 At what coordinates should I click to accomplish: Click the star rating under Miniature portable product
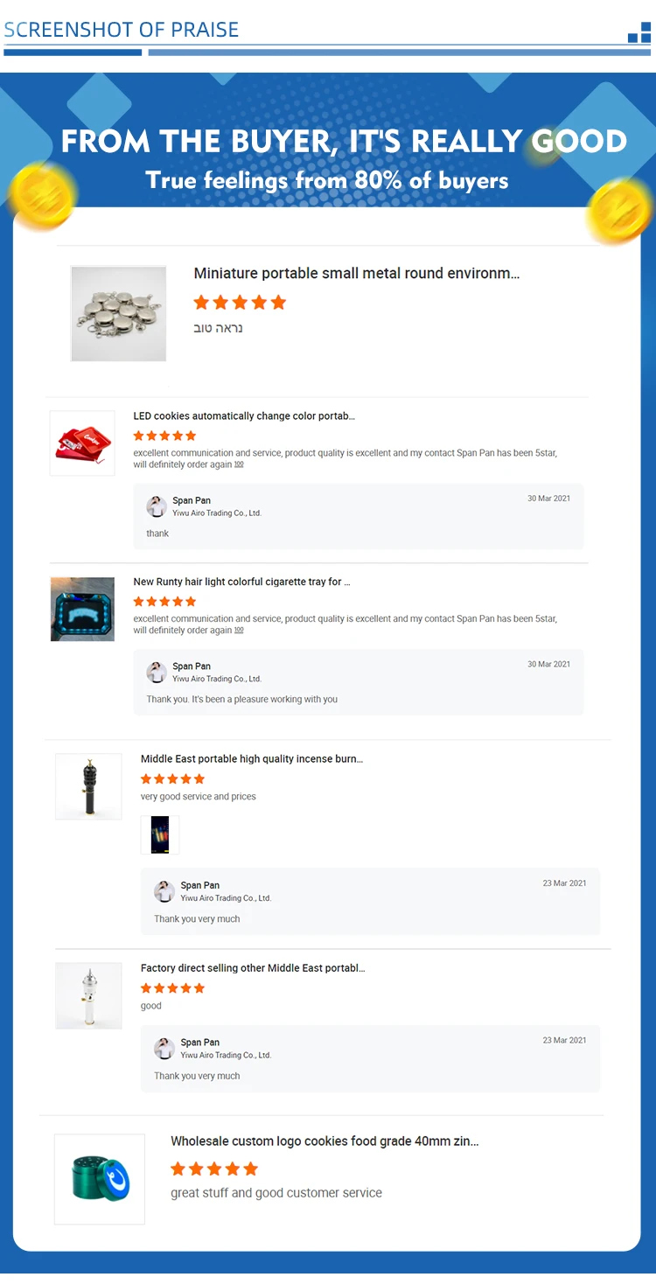click(240, 303)
